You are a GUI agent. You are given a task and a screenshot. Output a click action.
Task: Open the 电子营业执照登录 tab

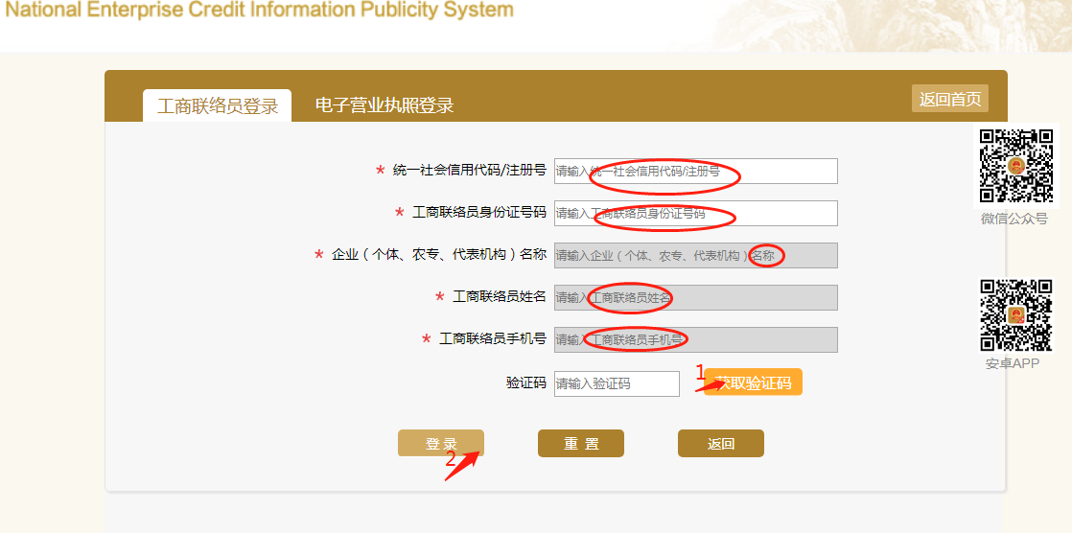[x=384, y=106]
